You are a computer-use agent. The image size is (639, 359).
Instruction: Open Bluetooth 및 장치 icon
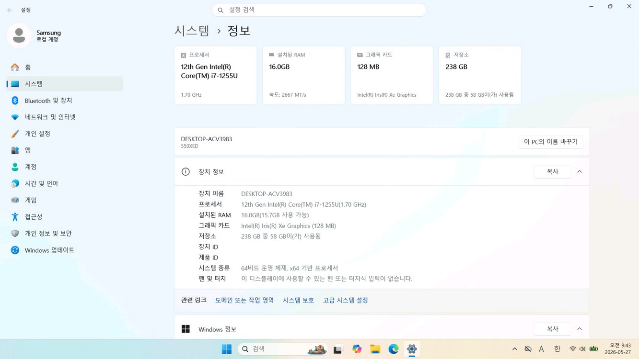click(x=15, y=101)
